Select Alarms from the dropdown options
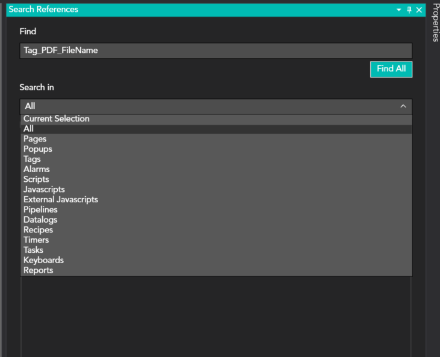This screenshot has height=357, width=440. (x=37, y=169)
